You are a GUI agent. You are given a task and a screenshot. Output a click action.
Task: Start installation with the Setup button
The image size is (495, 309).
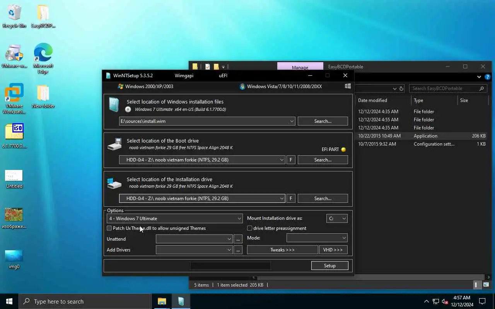point(330,266)
